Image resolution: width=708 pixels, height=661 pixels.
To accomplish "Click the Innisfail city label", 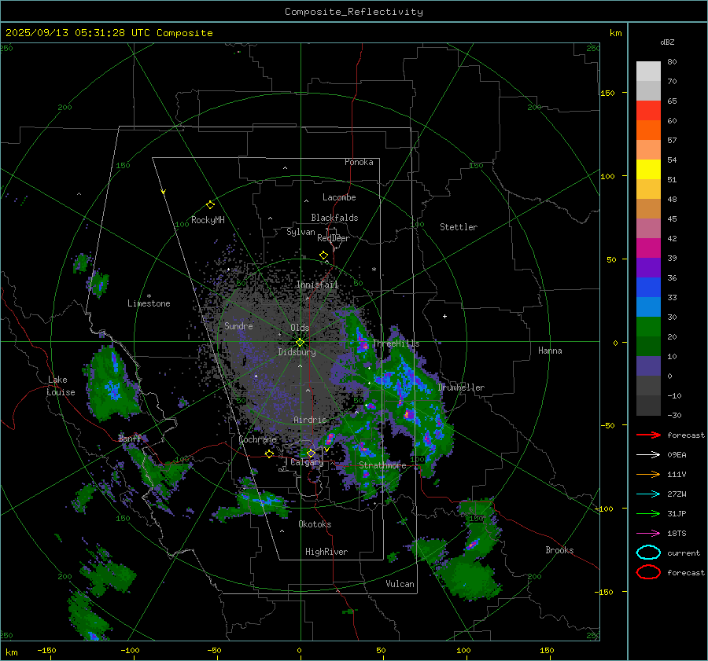I will click(x=317, y=285).
